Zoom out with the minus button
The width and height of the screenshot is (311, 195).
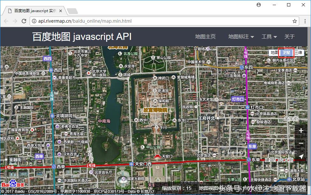coord(301,144)
